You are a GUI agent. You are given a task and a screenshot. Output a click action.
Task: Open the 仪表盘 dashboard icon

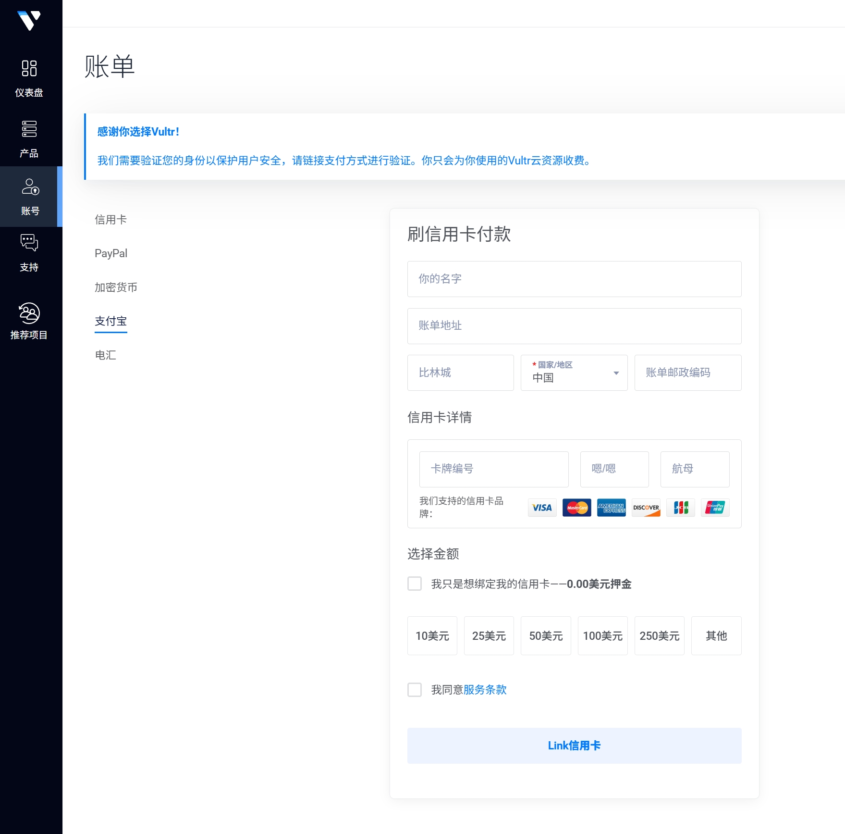pyautogui.click(x=29, y=68)
